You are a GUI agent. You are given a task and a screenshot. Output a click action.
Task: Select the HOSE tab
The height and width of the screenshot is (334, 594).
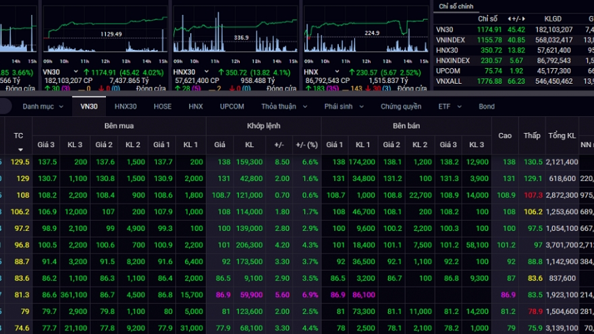(162, 107)
